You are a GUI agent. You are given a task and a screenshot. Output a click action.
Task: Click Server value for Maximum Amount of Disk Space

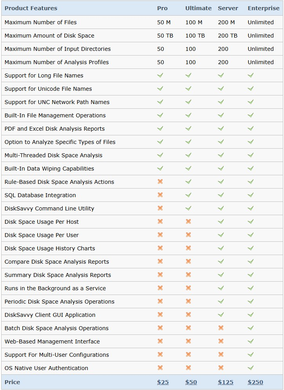(228, 36)
